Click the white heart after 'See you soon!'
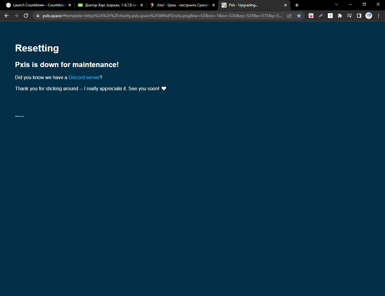The width and height of the screenshot is (385, 296). (164, 88)
